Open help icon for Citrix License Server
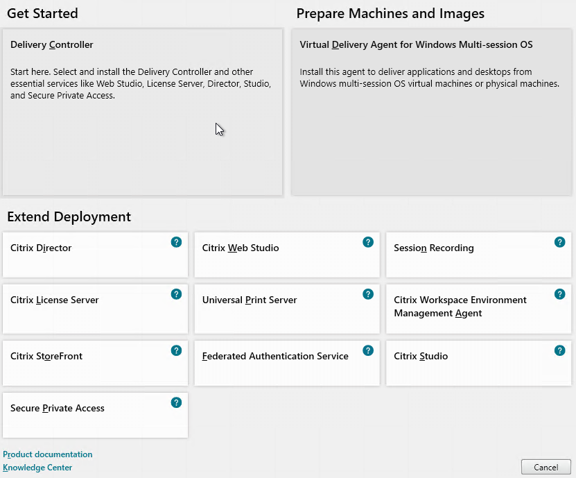The image size is (576, 478). click(176, 294)
